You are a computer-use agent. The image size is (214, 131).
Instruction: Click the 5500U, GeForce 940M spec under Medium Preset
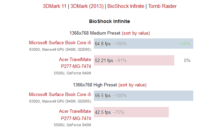click(x=72, y=73)
